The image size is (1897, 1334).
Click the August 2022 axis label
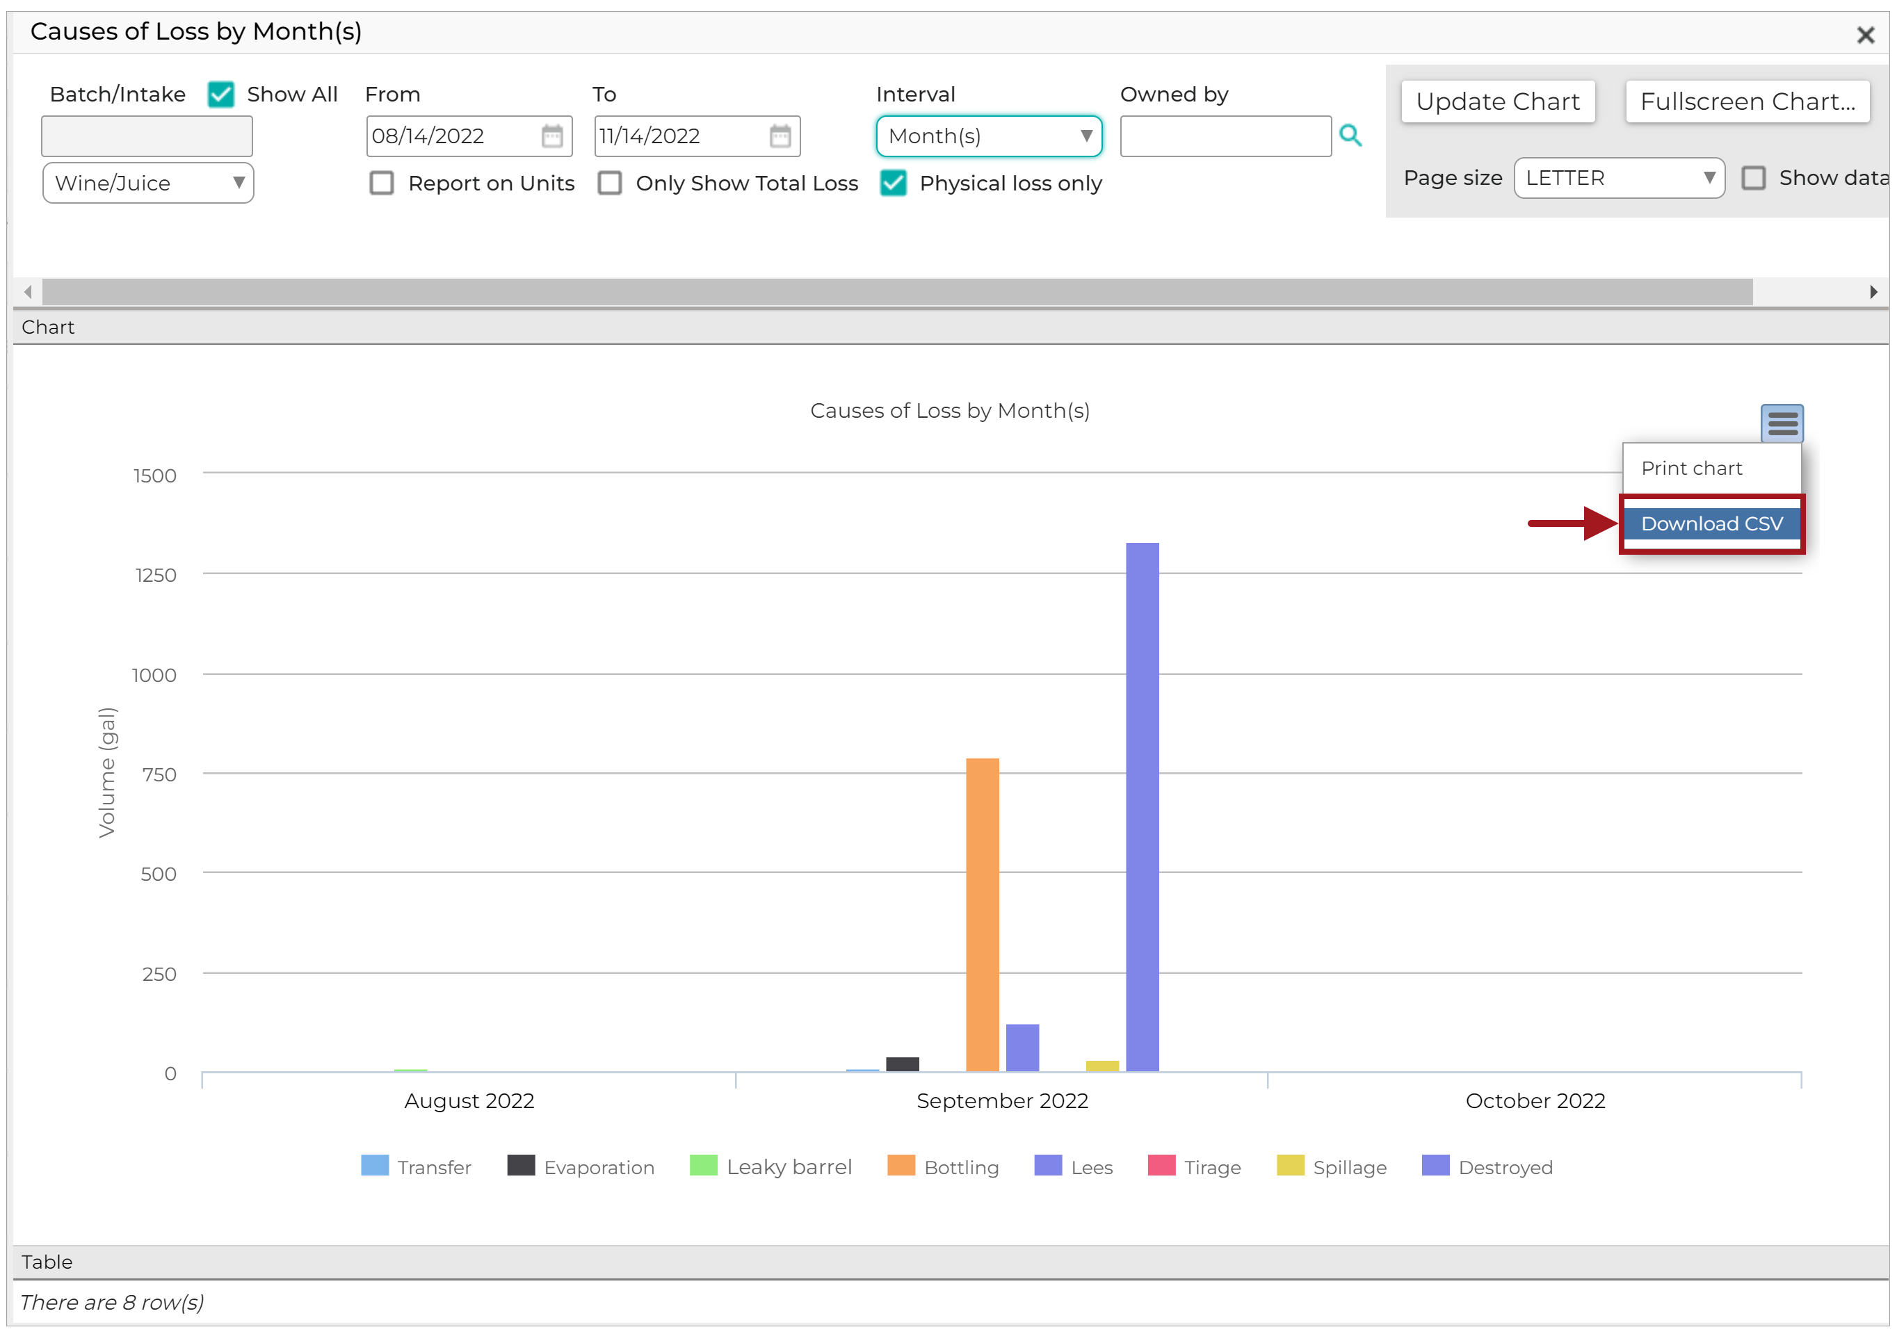coord(469,1101)
